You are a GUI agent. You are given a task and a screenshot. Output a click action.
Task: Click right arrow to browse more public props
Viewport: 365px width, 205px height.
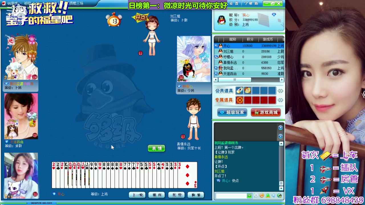coord(282,91)
